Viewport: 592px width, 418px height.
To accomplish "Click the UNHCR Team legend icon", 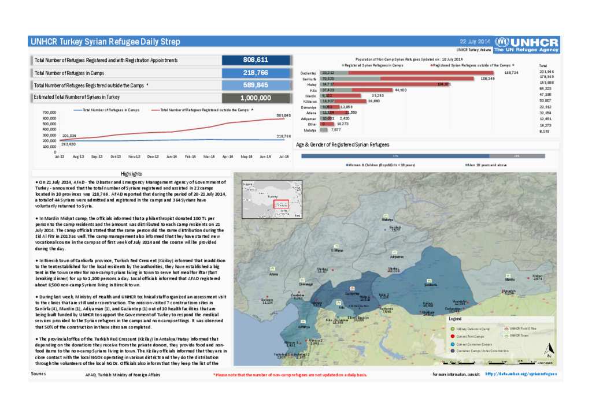I will tap(506, 336).
